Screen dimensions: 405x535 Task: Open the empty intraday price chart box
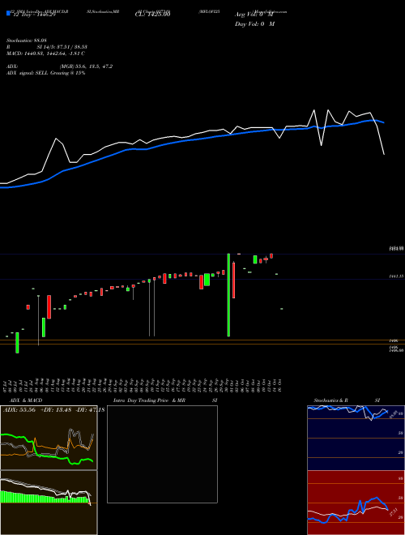[x=162, y=454]
